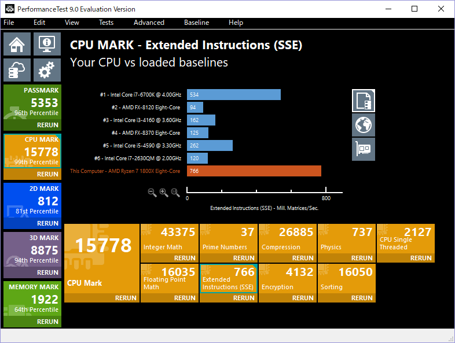The image size is (455, 343).
Task: Select the Memory Mark 1922 tile
Action: (x=32, y=298)
